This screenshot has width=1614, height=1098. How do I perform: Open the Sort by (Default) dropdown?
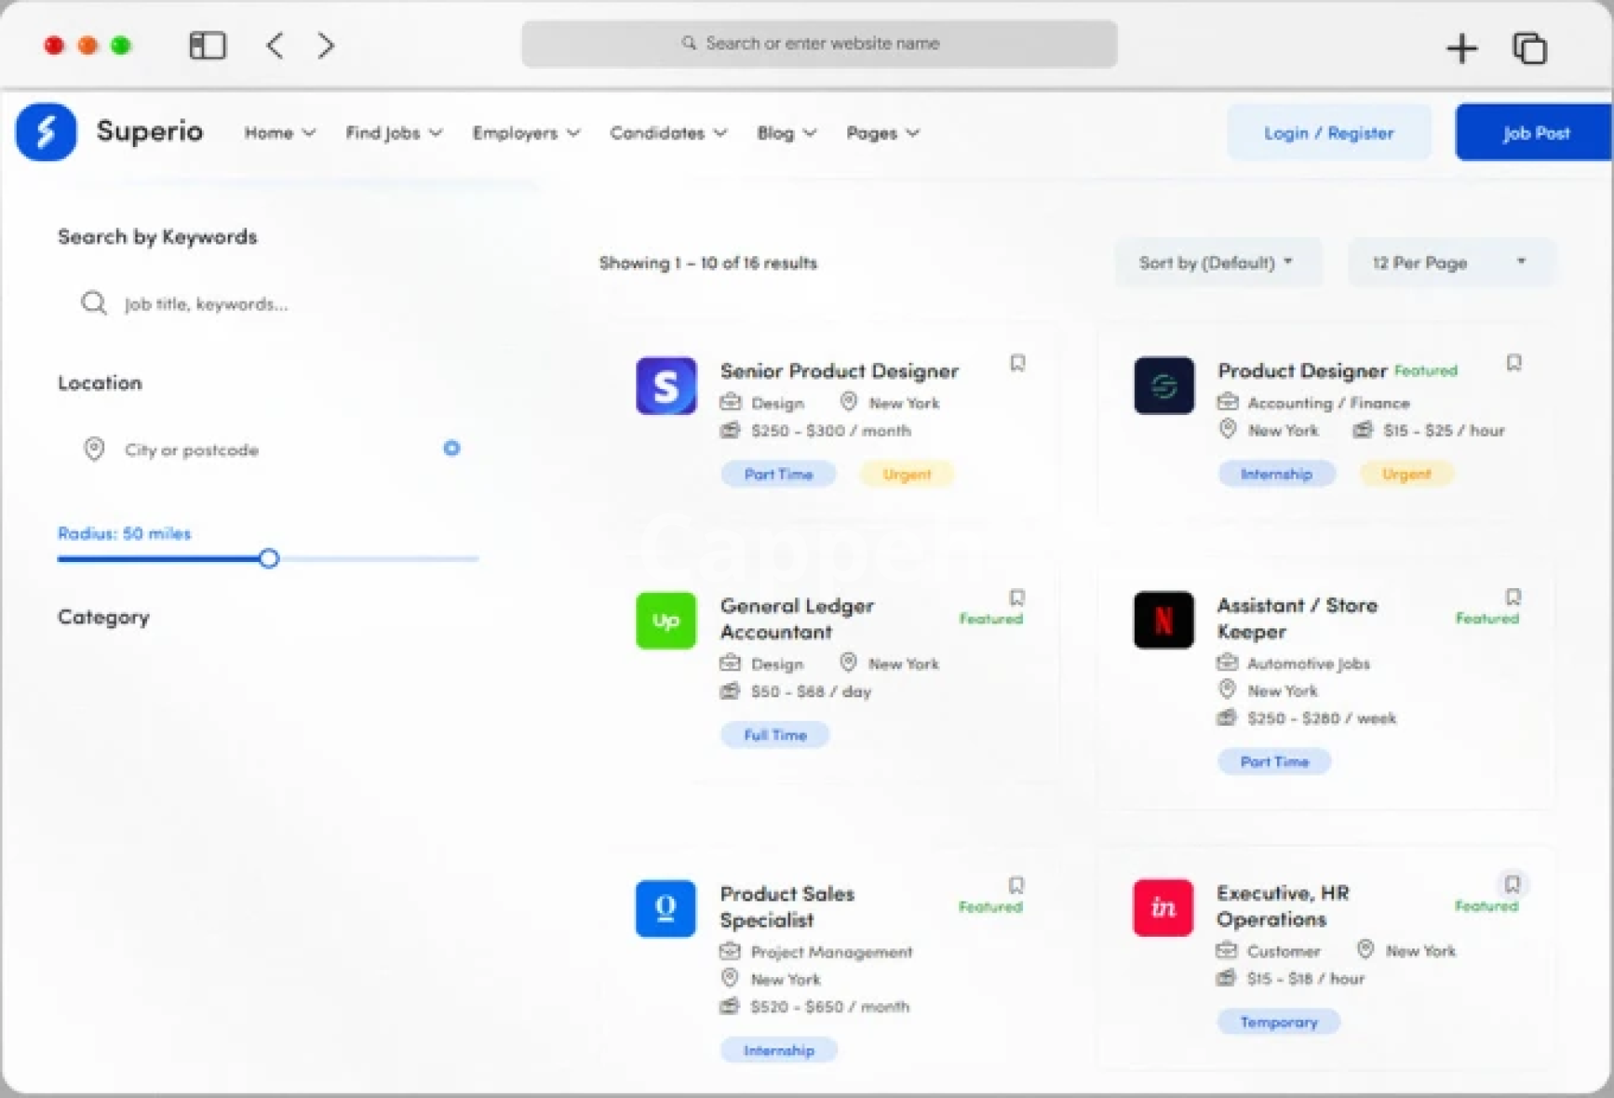tap(1216, 263)
